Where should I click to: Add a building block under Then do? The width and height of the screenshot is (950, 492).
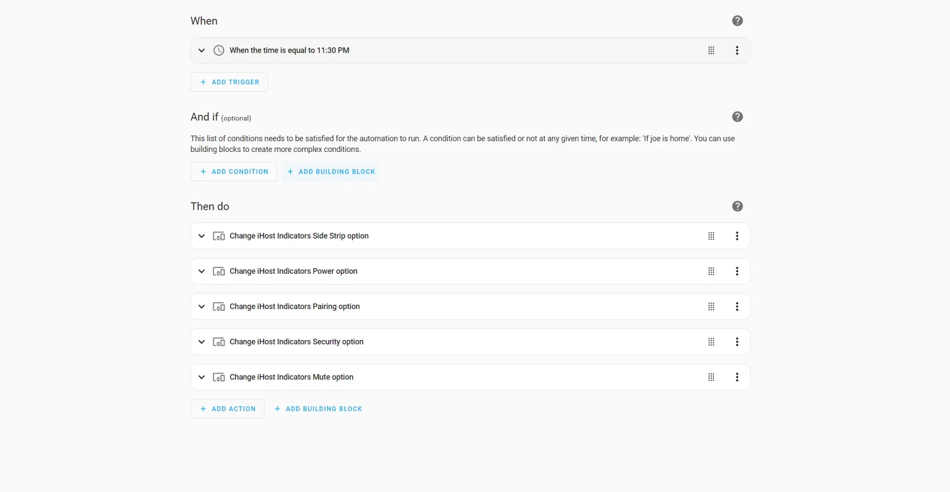tap(318, 409)
